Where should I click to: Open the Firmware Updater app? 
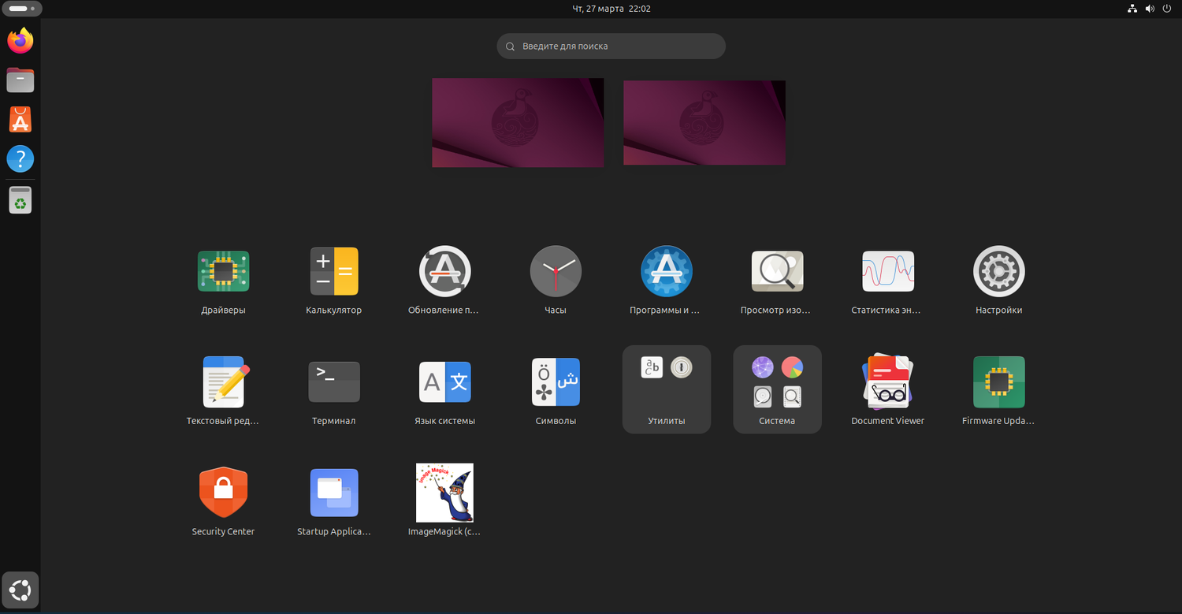(998, 382)
